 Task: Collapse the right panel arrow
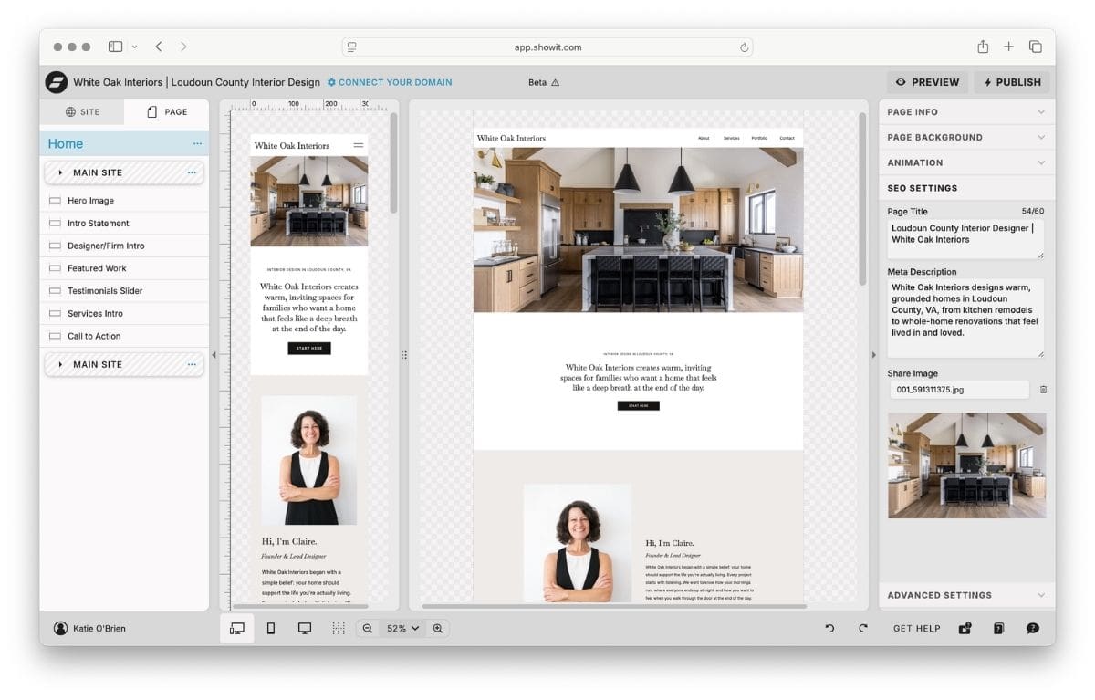point(873,355)
